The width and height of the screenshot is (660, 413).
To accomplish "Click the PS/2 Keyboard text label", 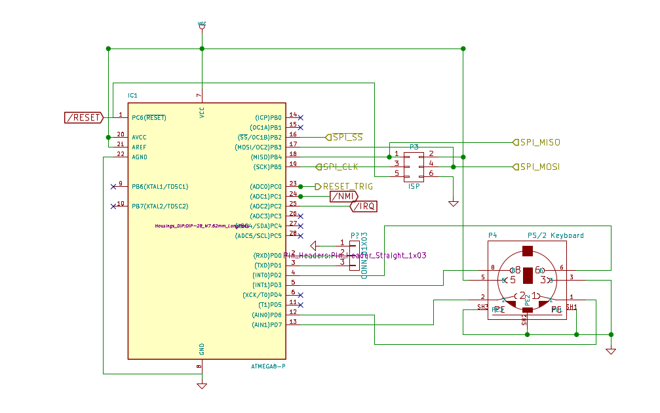I will pyautogui.click(x=556, y=235).
